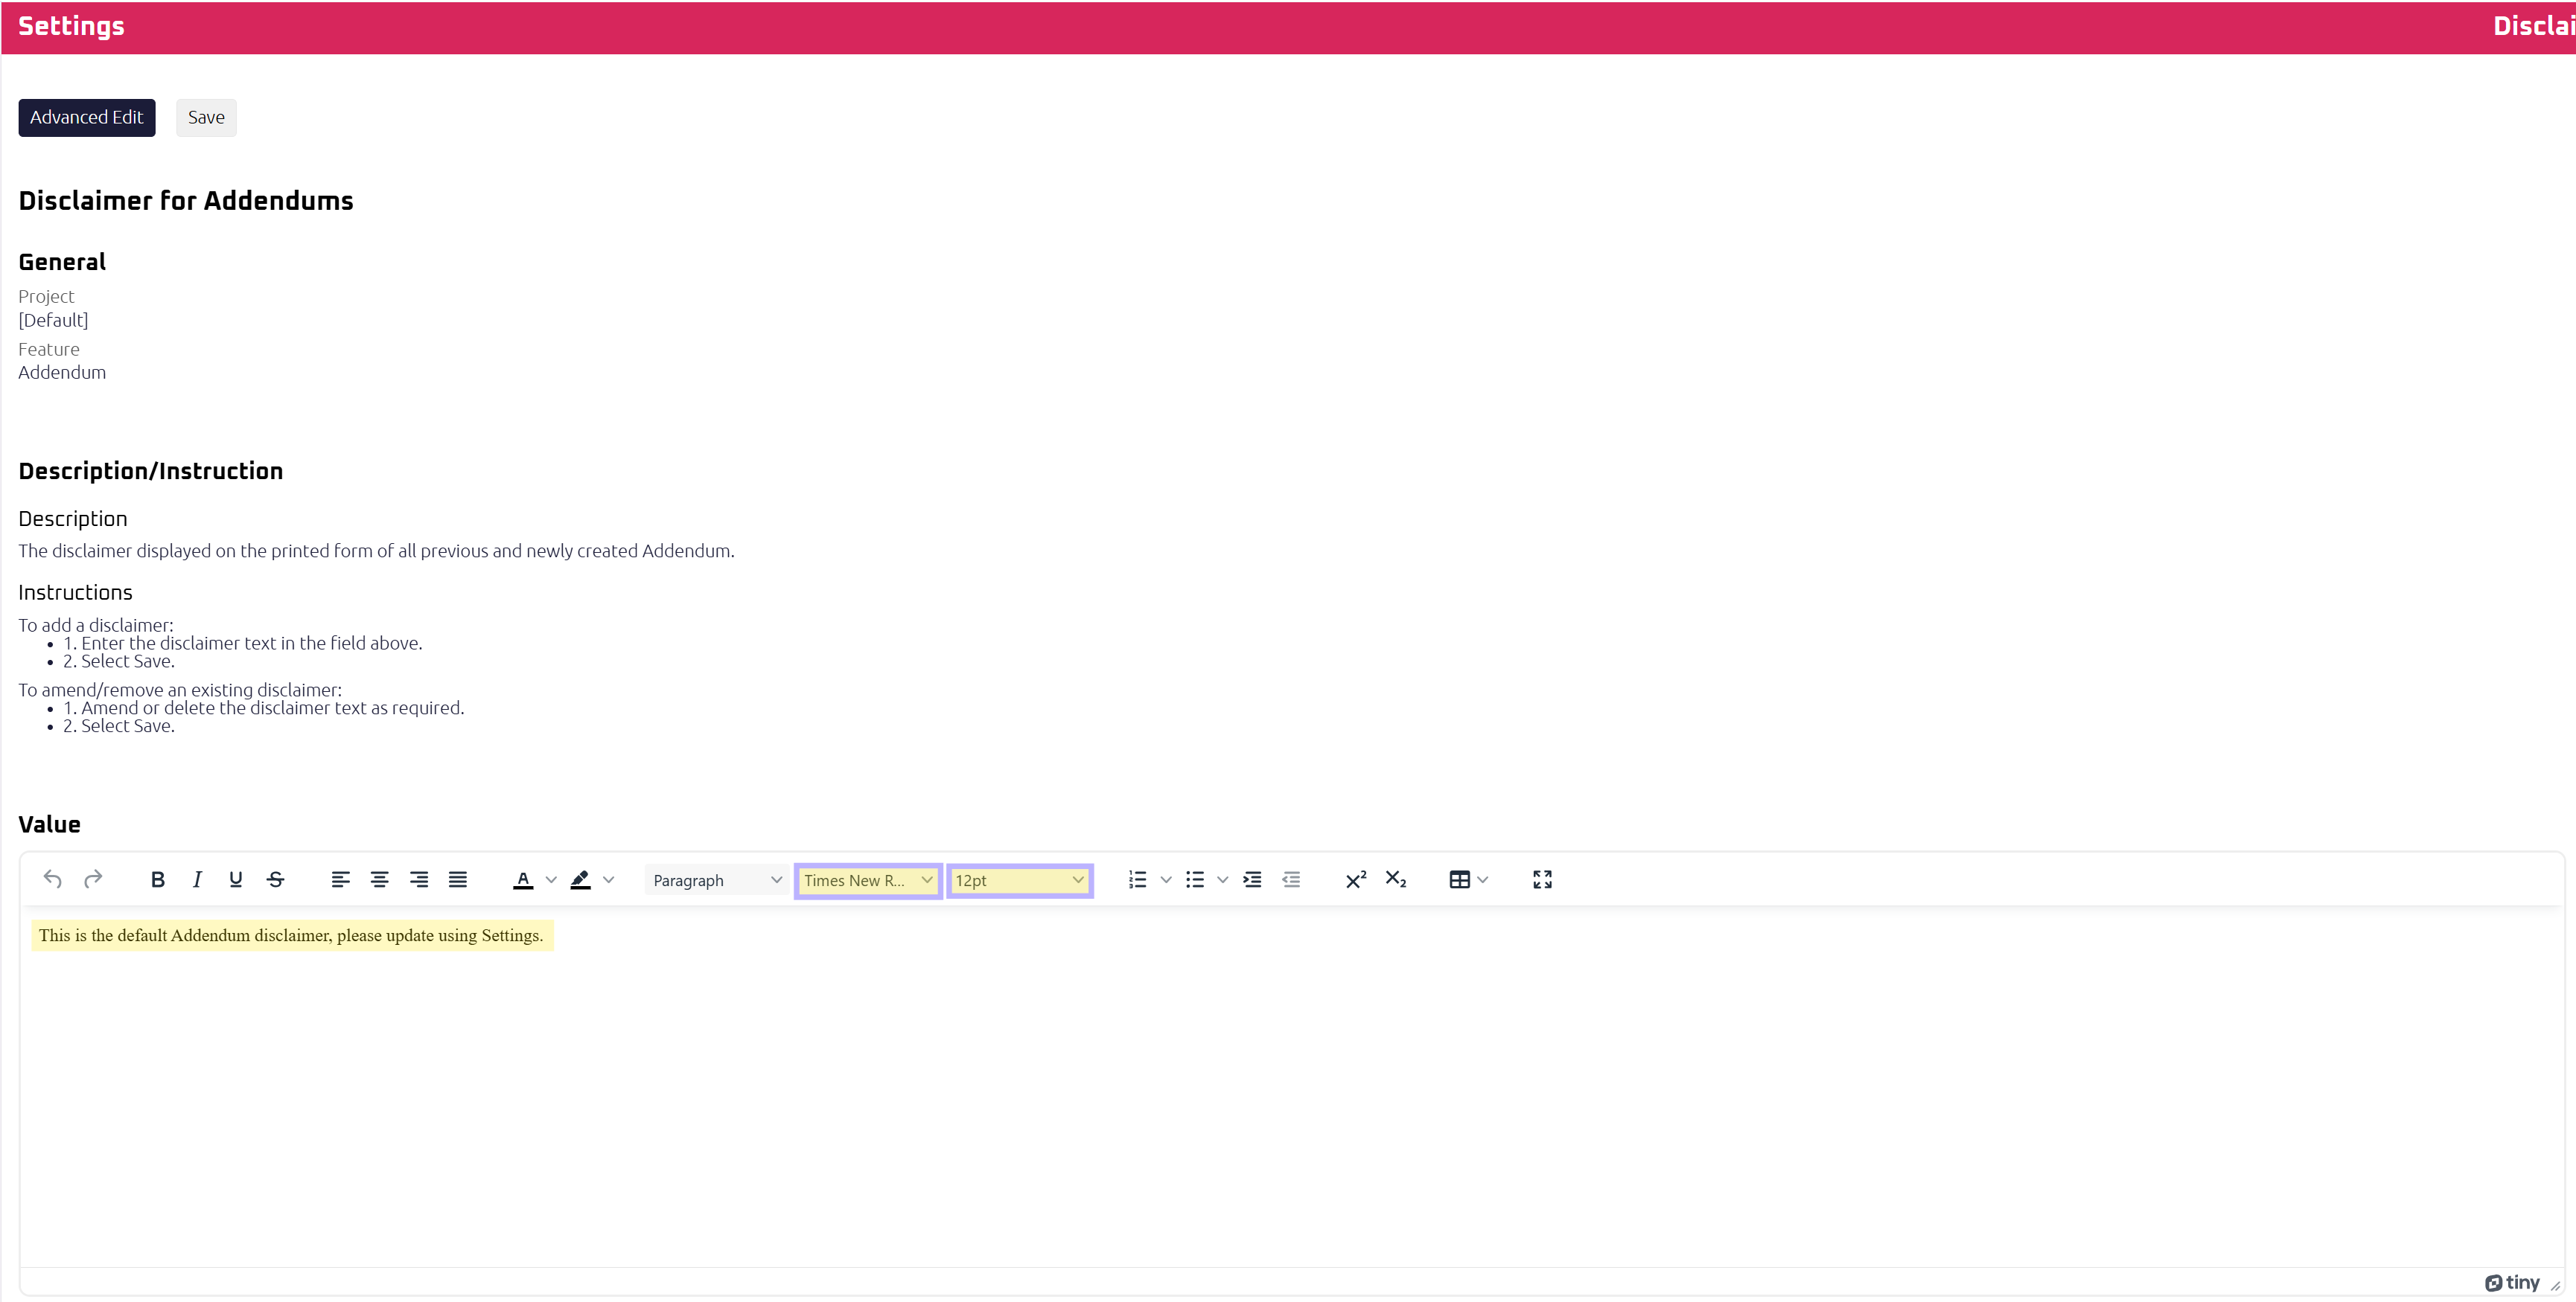
Task: Open the Table insert menu
Action: (1469, 879)
